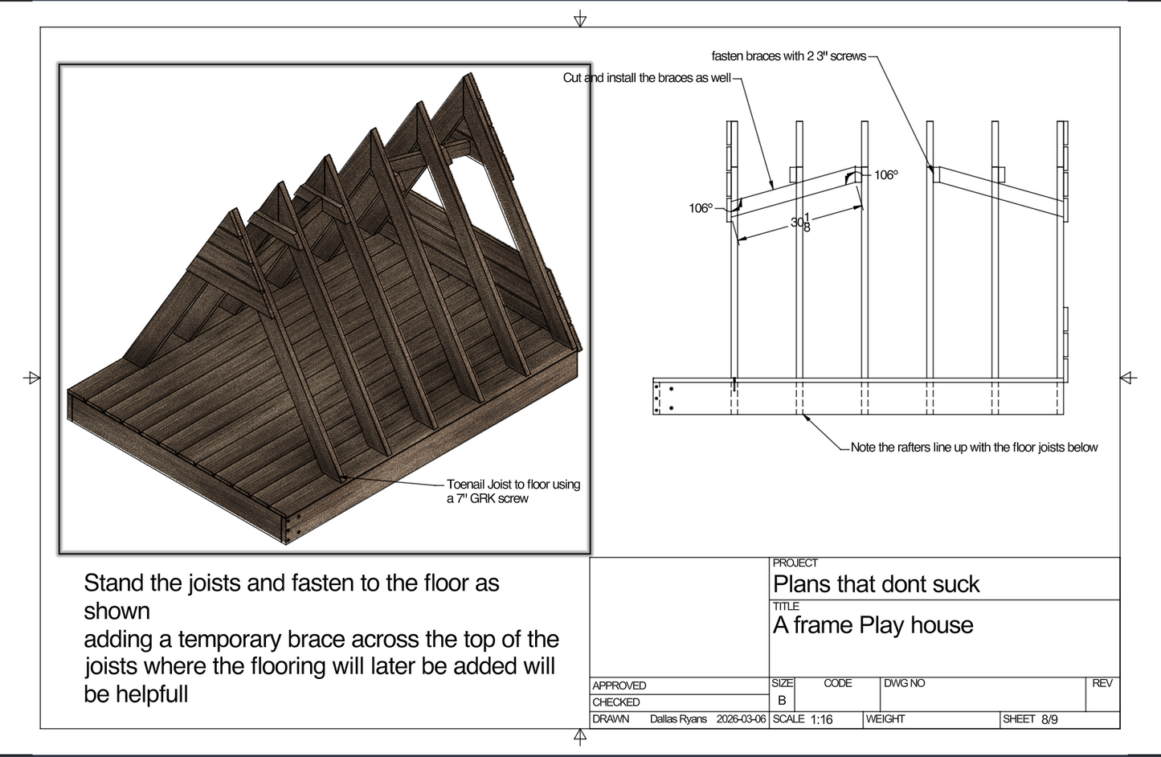Click the drafter name 'Dallas Ryans'

click(x=678, y=719)
